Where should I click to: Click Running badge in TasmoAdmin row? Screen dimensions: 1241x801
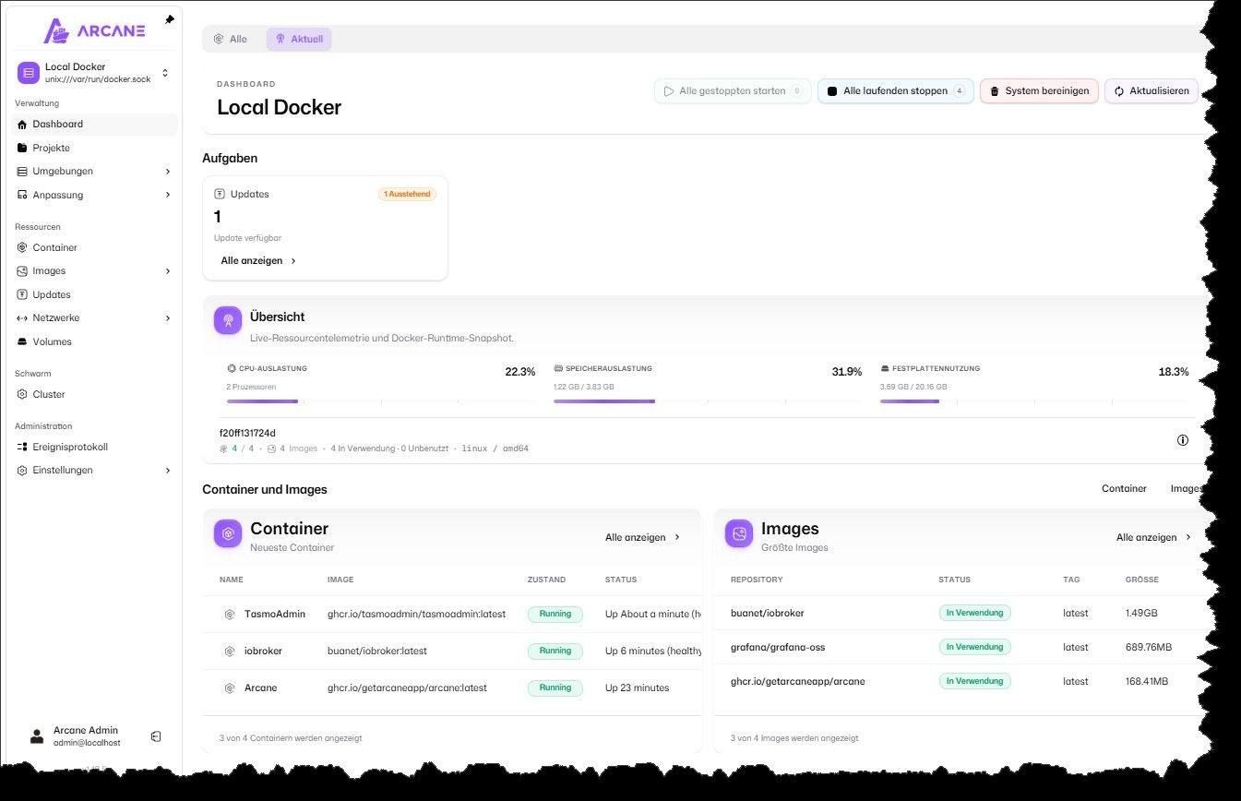coord(555,614)
